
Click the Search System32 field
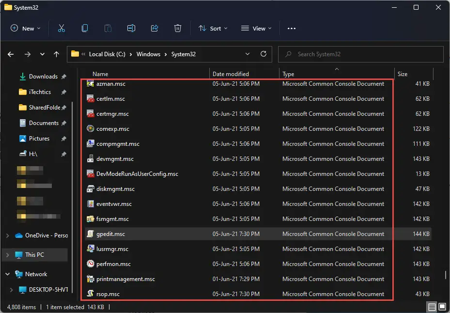360,54
